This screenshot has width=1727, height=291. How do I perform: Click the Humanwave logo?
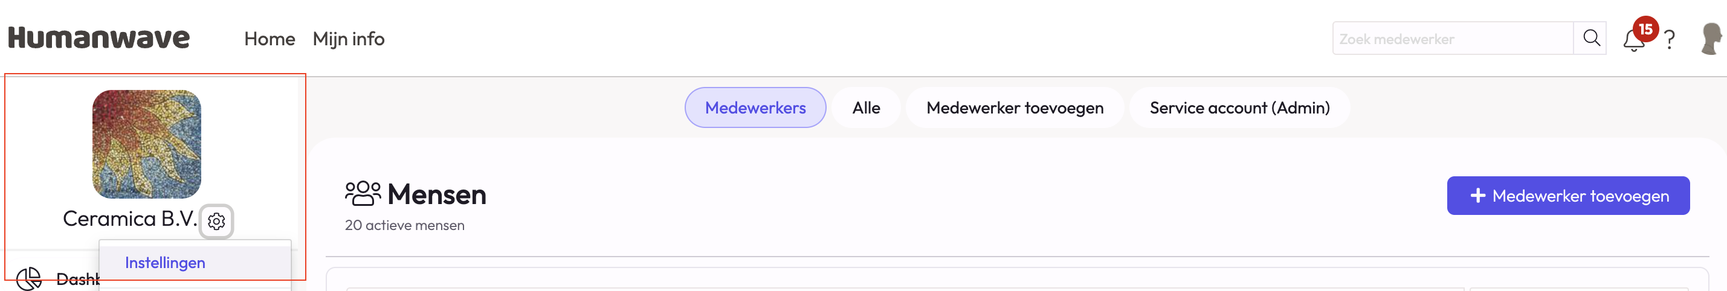click(x=99, y=38)
